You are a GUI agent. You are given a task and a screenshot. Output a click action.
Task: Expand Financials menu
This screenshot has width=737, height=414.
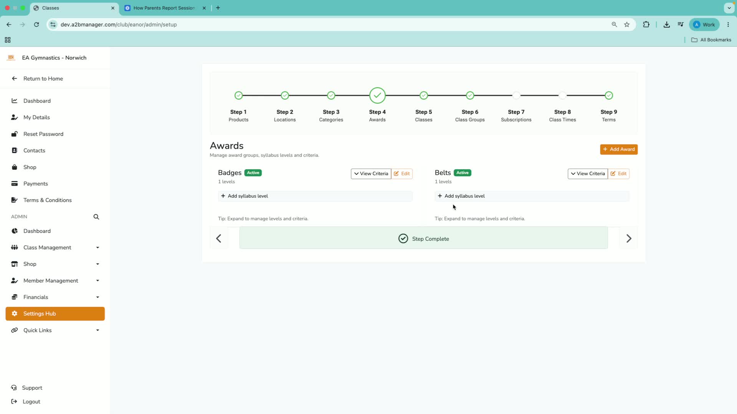pyautogui.click(x=55, y=297)
